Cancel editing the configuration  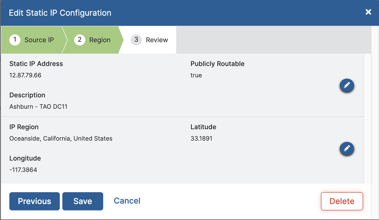tap(127, 201)
